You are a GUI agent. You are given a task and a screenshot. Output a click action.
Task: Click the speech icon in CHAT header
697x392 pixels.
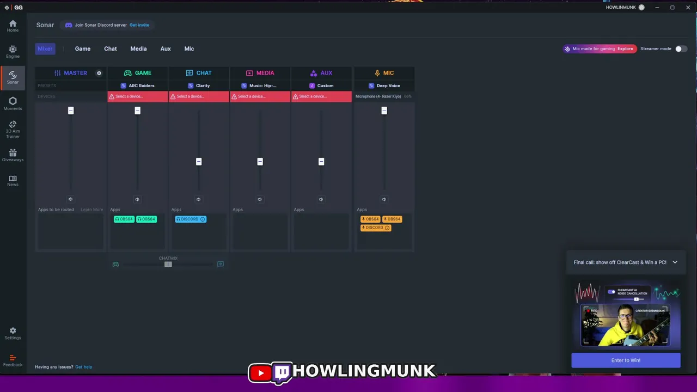189,73
